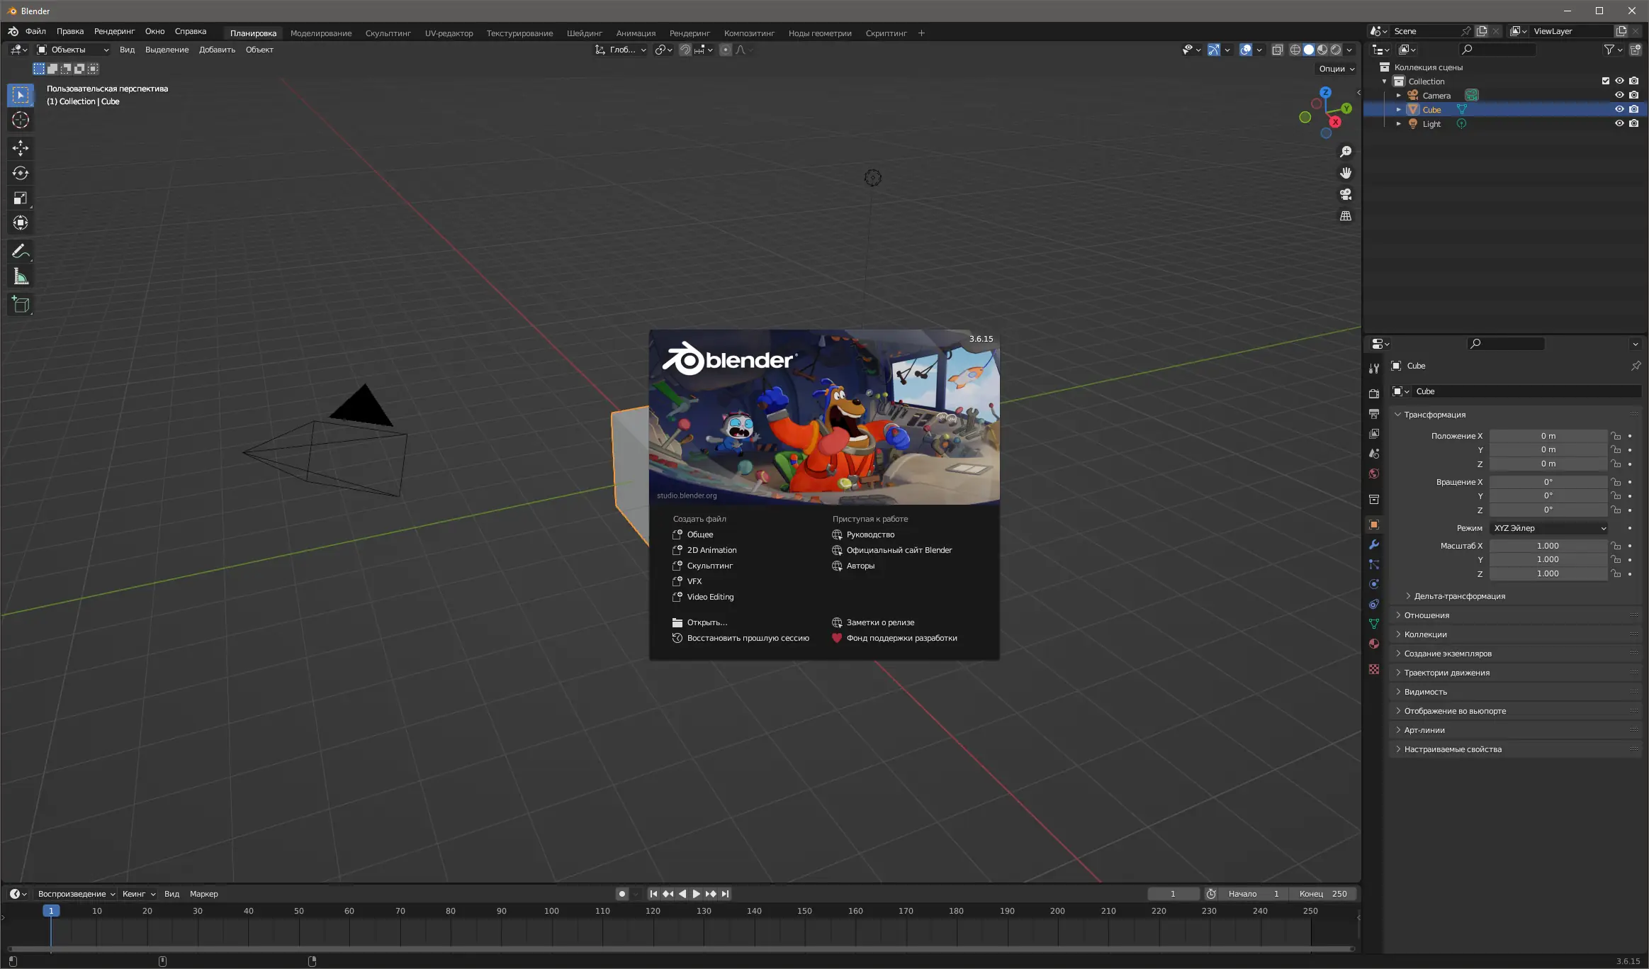
Task: Disable Camera render visibility in outliner
Action: pyautogui.click(x=1633, y=95)
